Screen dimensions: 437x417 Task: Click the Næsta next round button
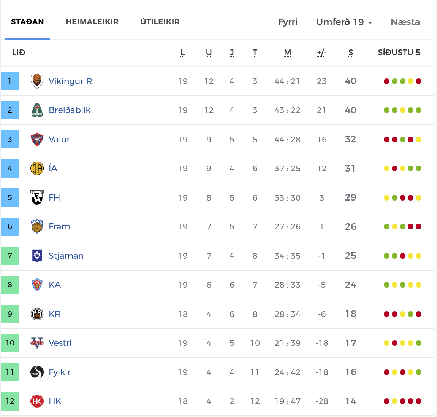coord(405,22)
